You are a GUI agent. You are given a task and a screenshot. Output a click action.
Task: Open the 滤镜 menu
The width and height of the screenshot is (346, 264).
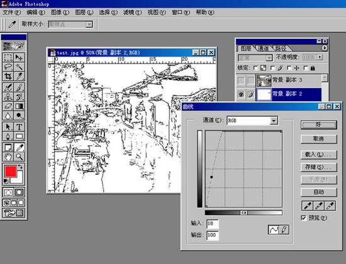pyautogui.click(x=132, y=13)
